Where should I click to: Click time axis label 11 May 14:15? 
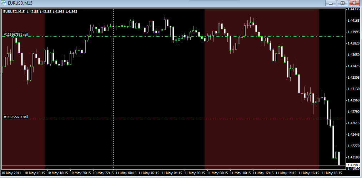[286, 173]
